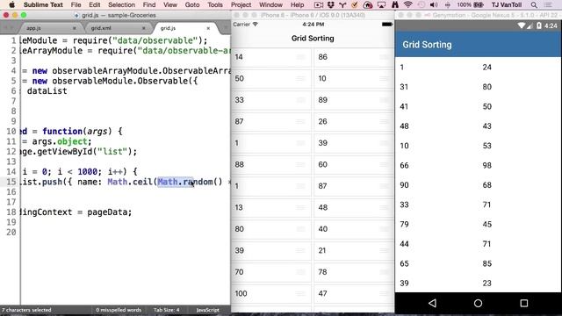
Task: Open the Edit menu
Action: click(x=95, y=4)
